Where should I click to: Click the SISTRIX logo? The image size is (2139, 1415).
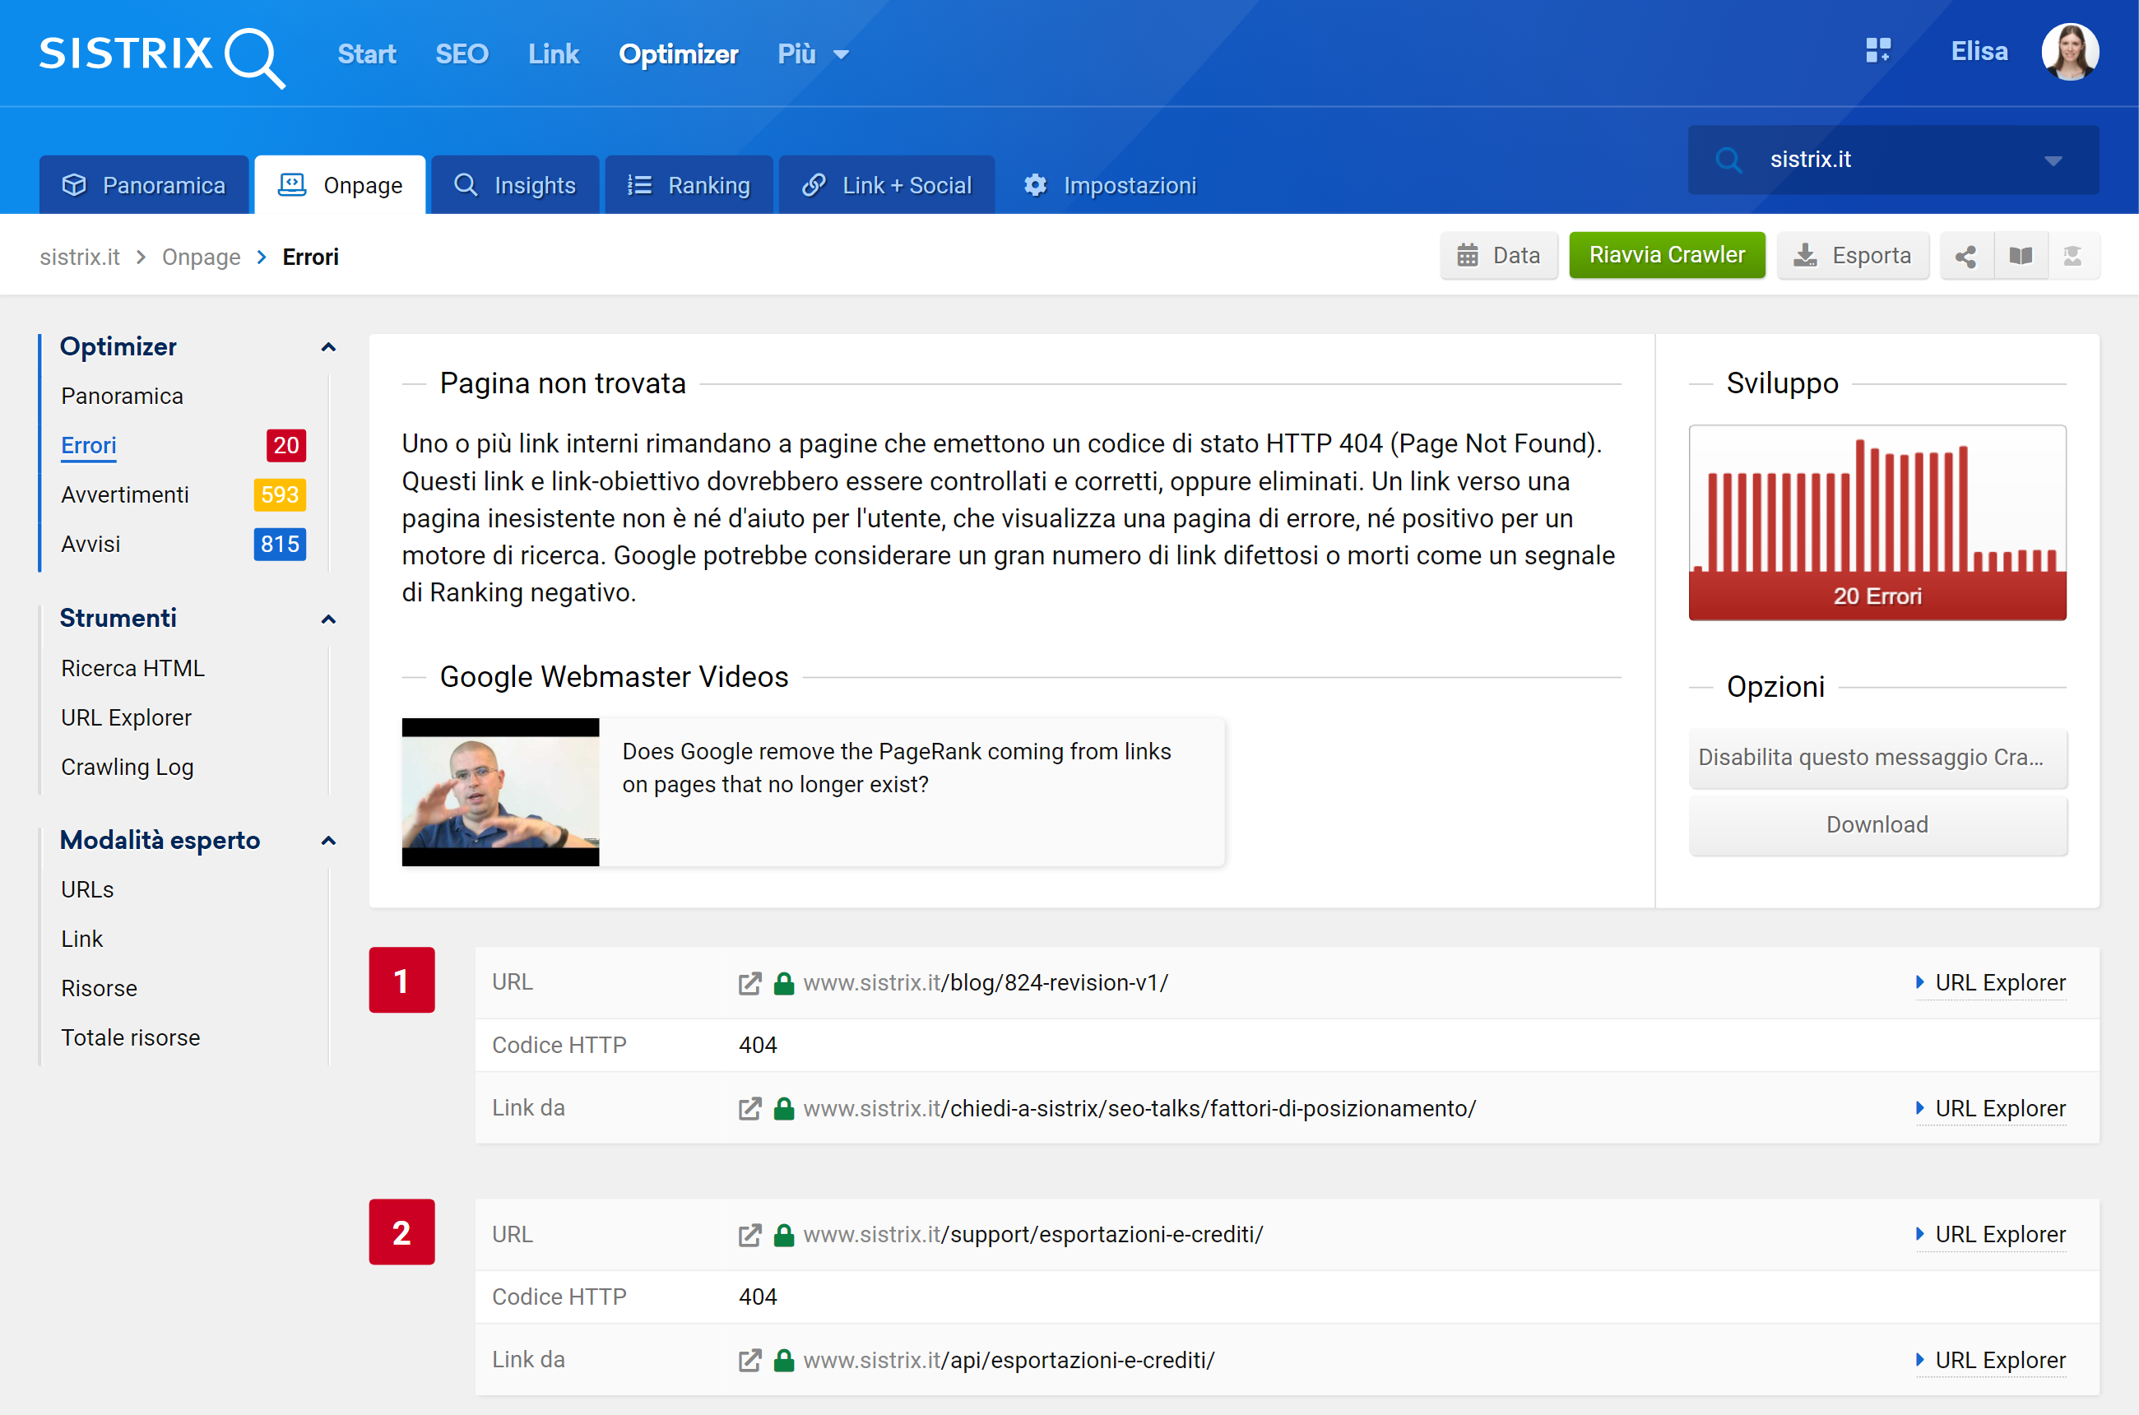pyautogui.click(x=162, y=56)
